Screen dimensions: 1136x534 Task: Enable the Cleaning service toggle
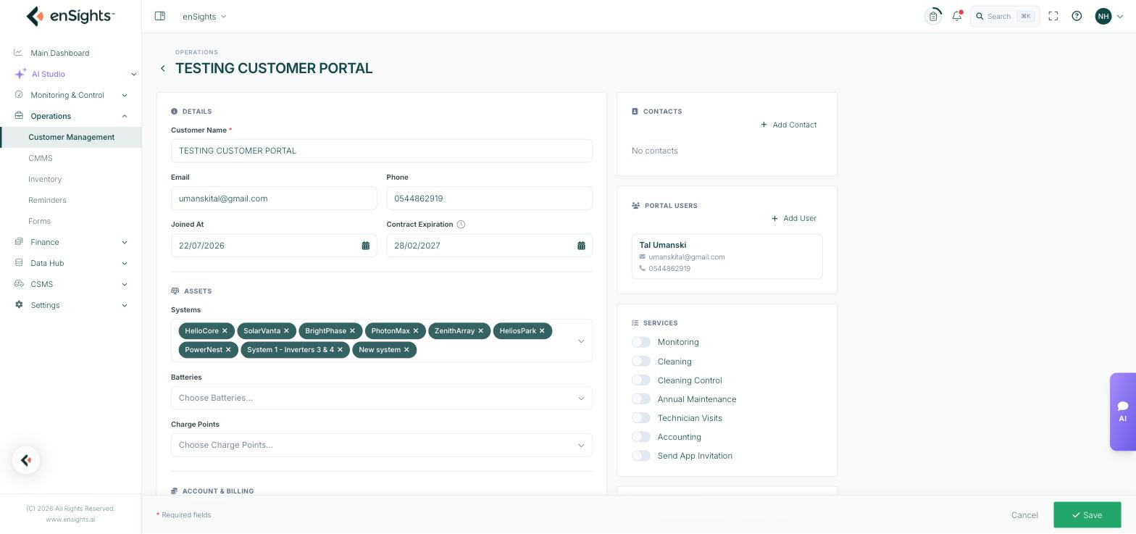coord(641,361)
